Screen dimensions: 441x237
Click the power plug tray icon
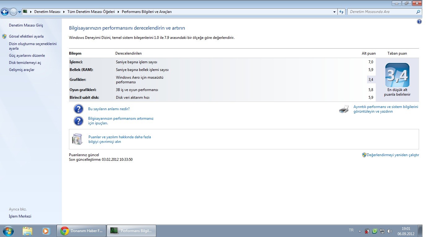click(x=367, y=231)
